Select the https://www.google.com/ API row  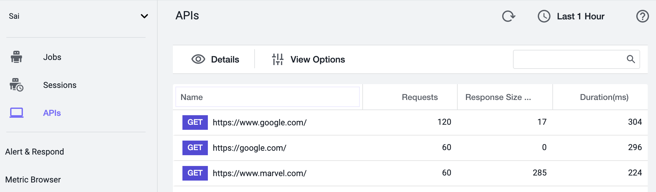coord(410,122)
